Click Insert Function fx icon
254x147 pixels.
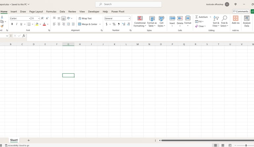coord(24,36)
